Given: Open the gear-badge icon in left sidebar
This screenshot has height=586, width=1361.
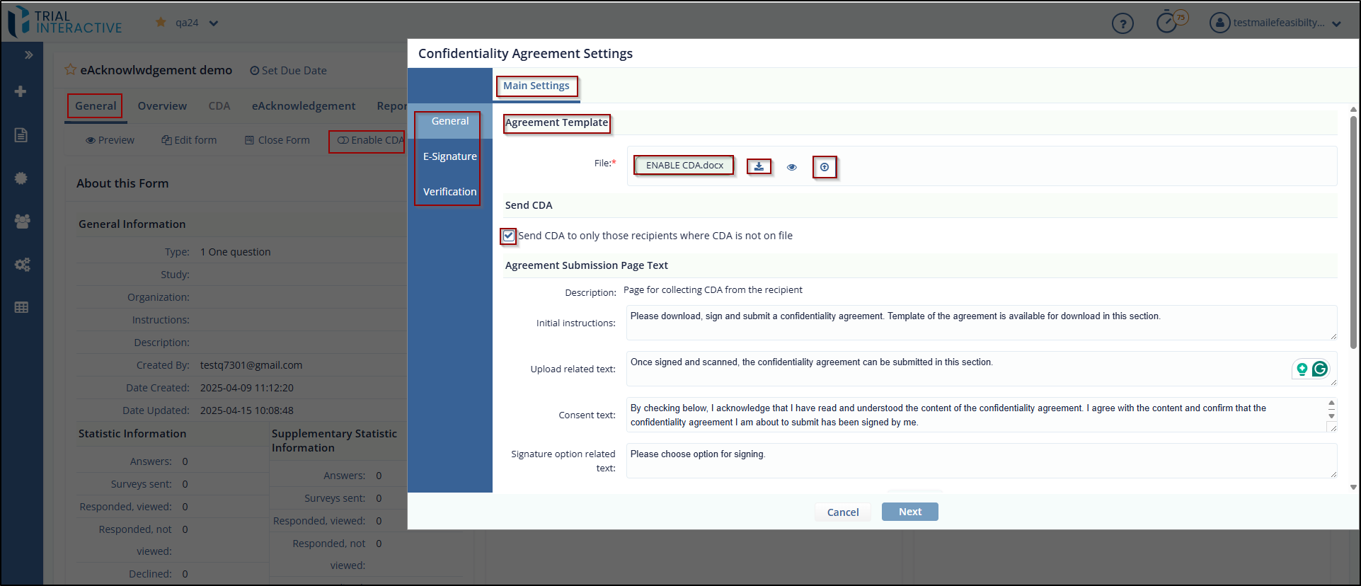Looking at the screenshot, I should point(21,178).
